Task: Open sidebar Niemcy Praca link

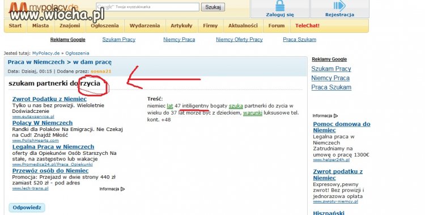Action: tap(330, 78)
